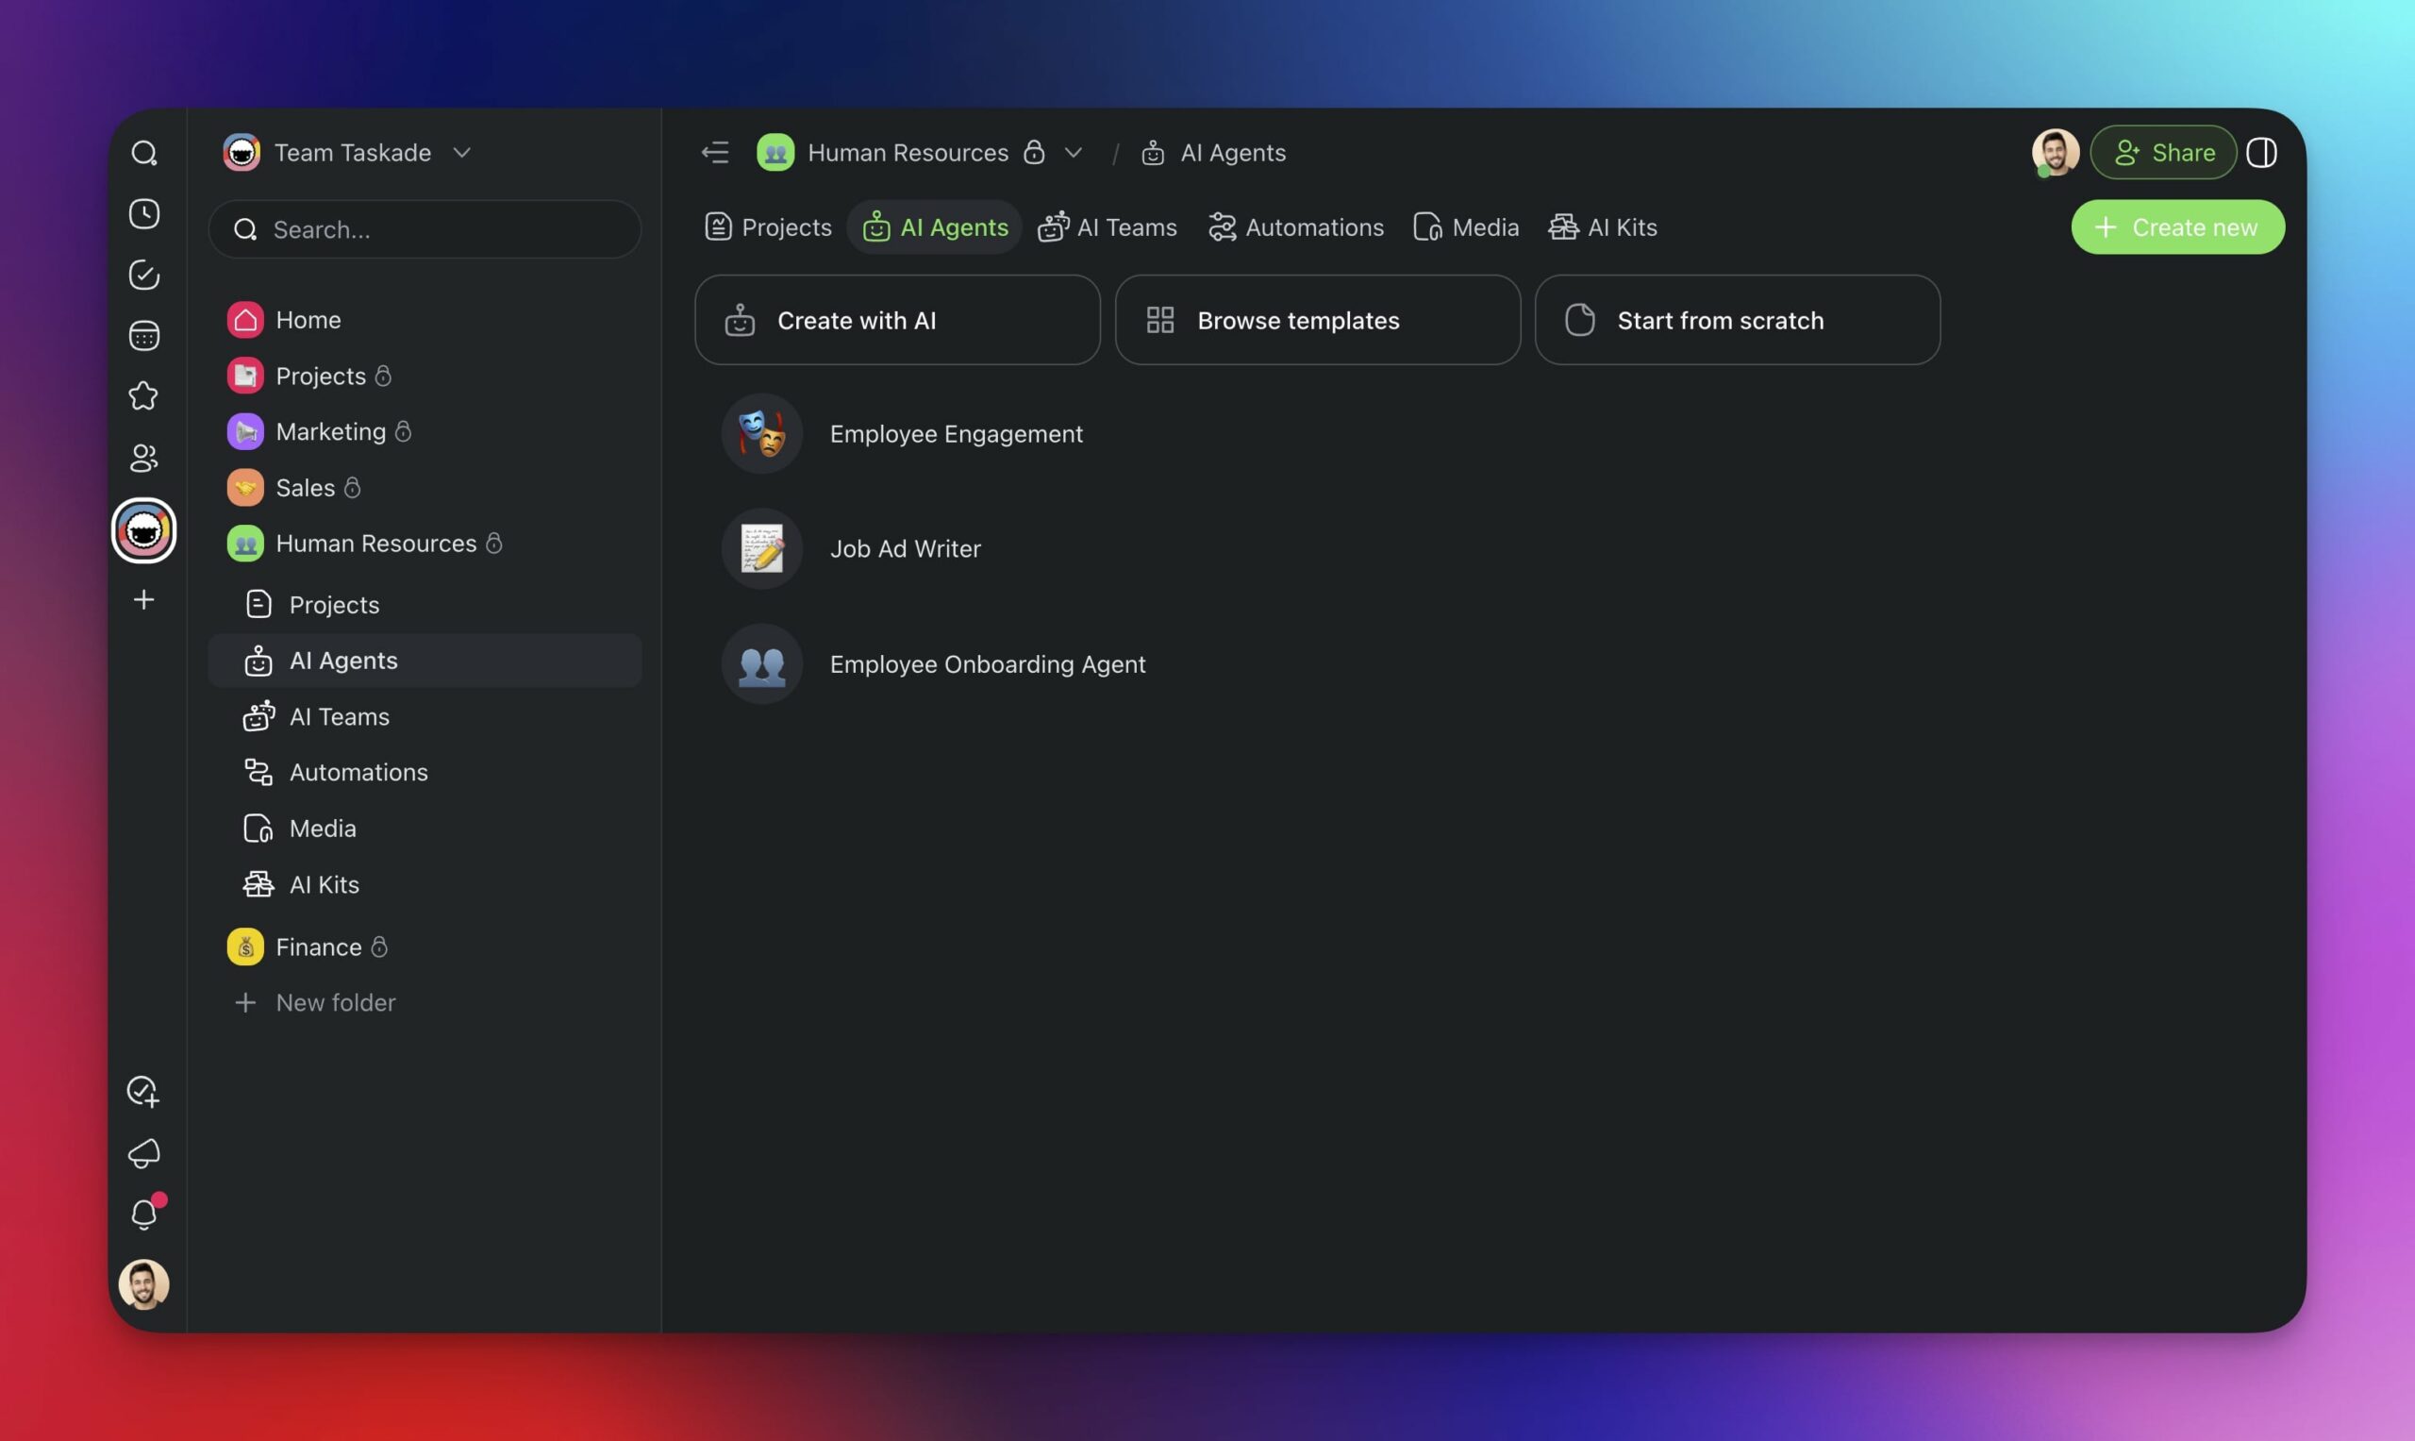Click the add workspace plus icon
The image size is (2415, 1441).
[x=143, y=600]
